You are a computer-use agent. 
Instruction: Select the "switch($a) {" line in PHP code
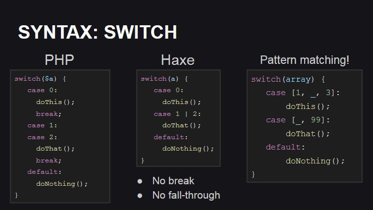tap(40, 79)
